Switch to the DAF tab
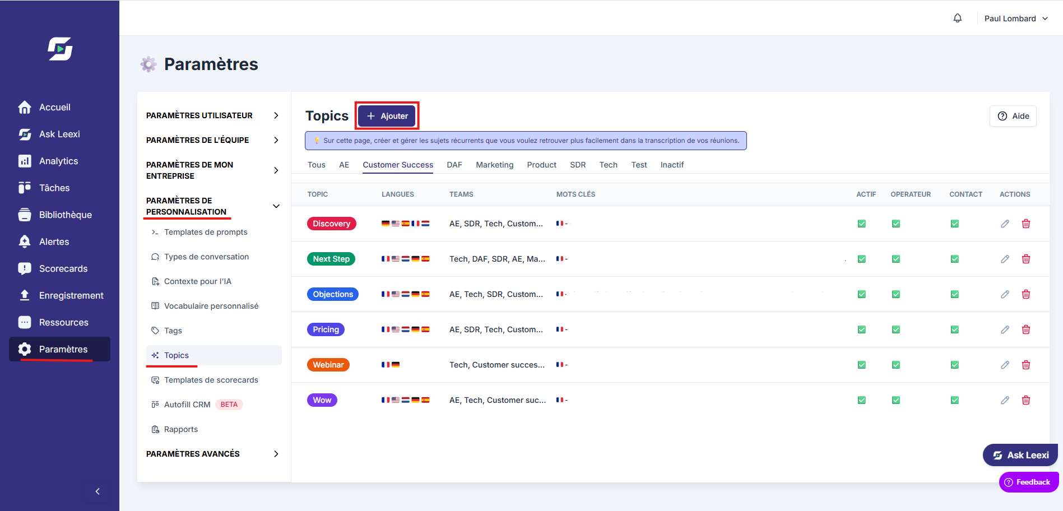Image resolution: width=1063 pixels, height=511 pixels. tap(454, 165)
